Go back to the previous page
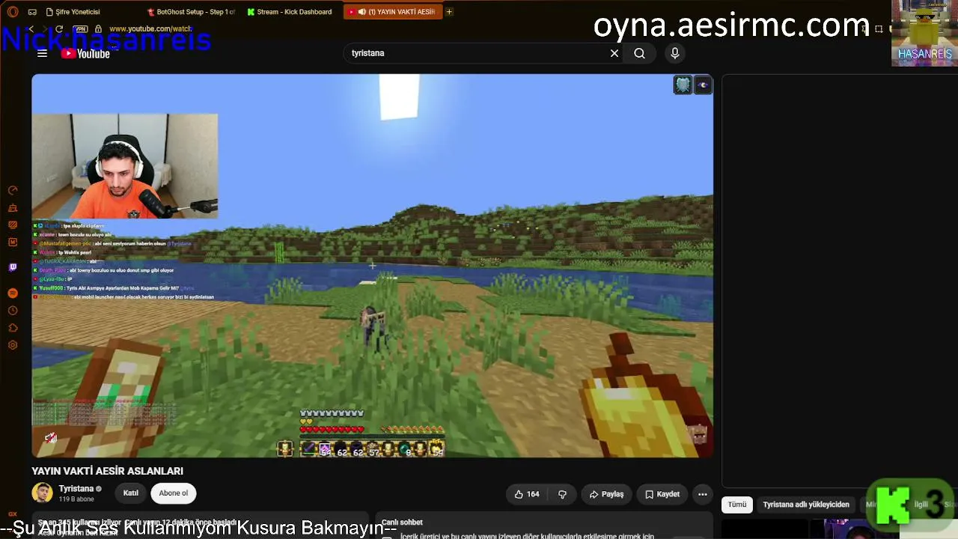Viewport: 958px width, 539px height. [x=31, y=29]
